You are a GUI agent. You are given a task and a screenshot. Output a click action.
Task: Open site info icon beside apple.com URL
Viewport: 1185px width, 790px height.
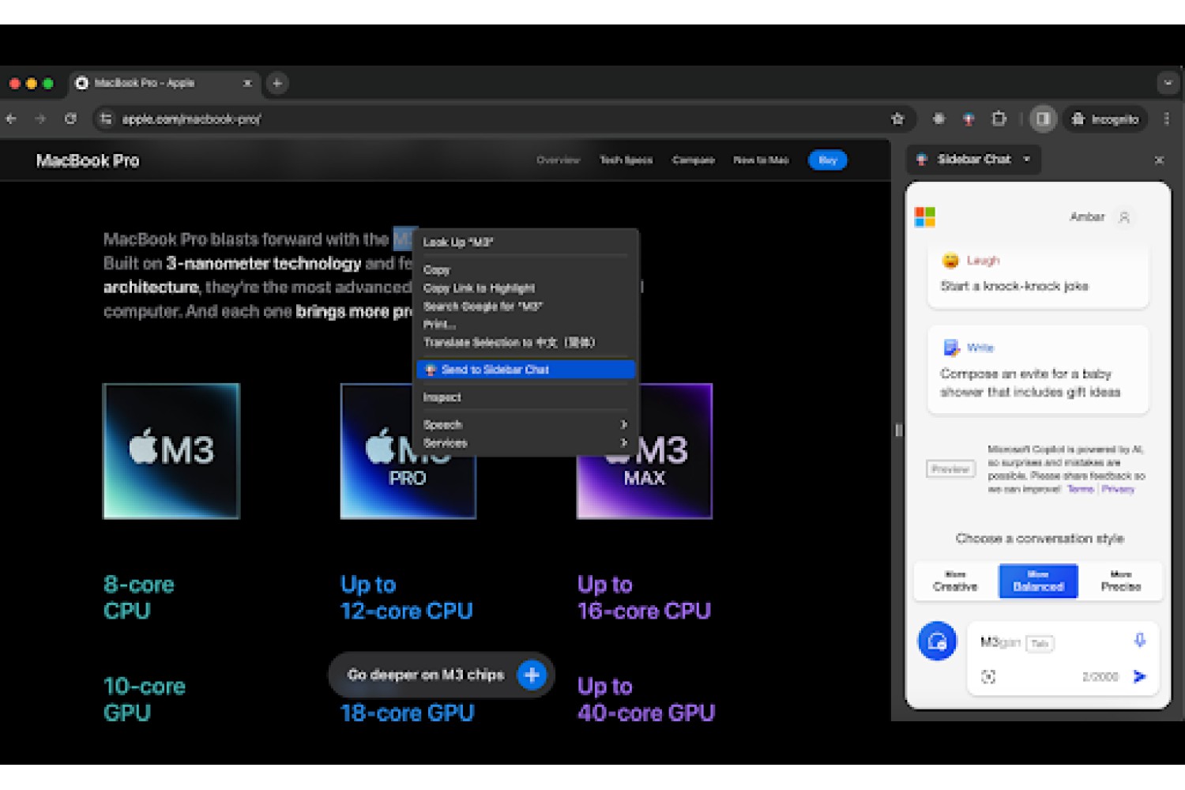coord(105,118)
